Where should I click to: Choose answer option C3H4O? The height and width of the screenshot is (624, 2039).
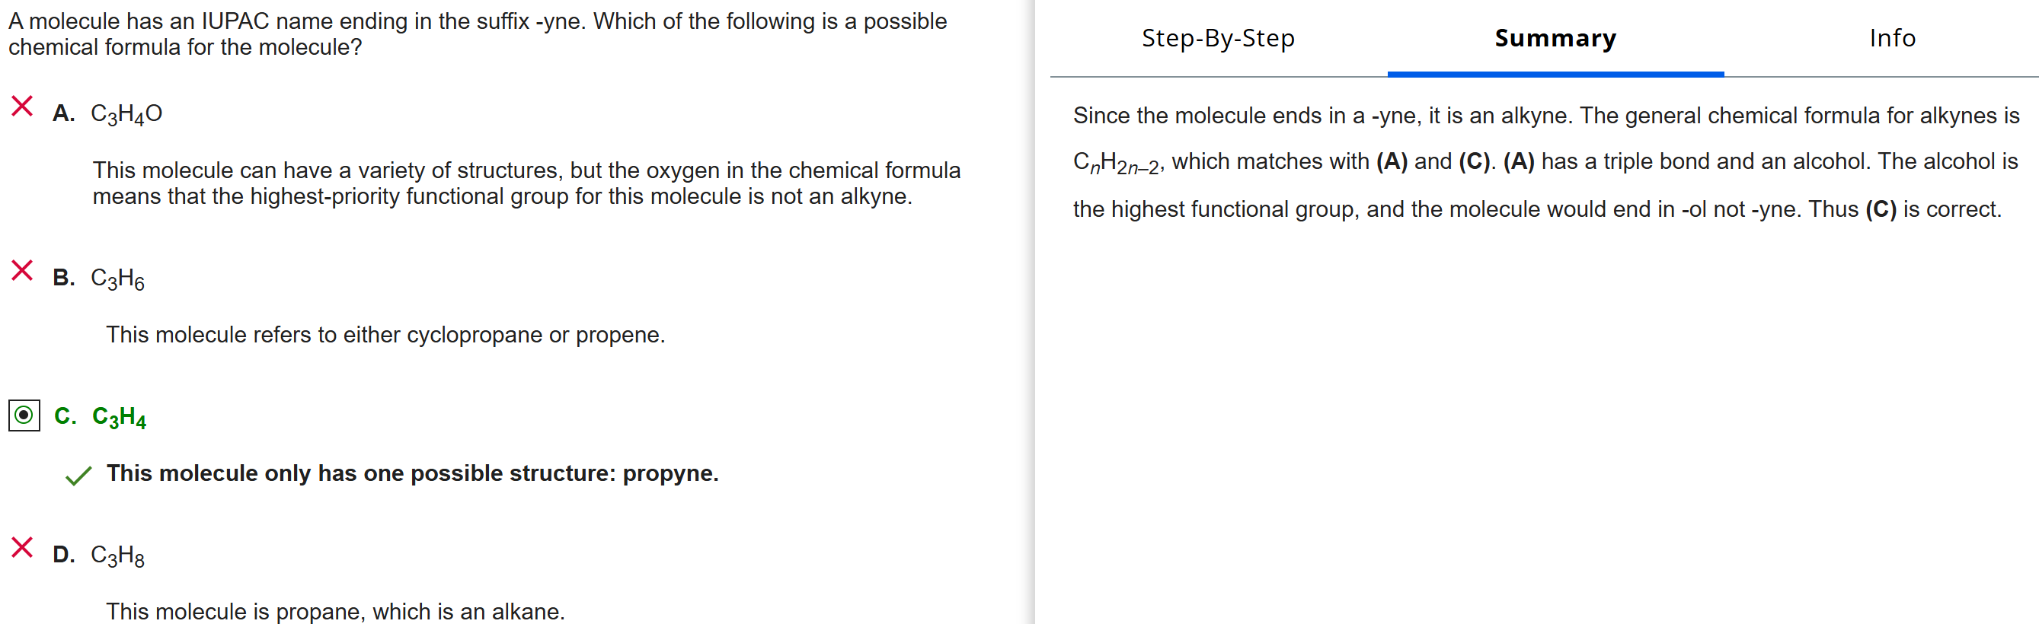(x=126, y=114)
